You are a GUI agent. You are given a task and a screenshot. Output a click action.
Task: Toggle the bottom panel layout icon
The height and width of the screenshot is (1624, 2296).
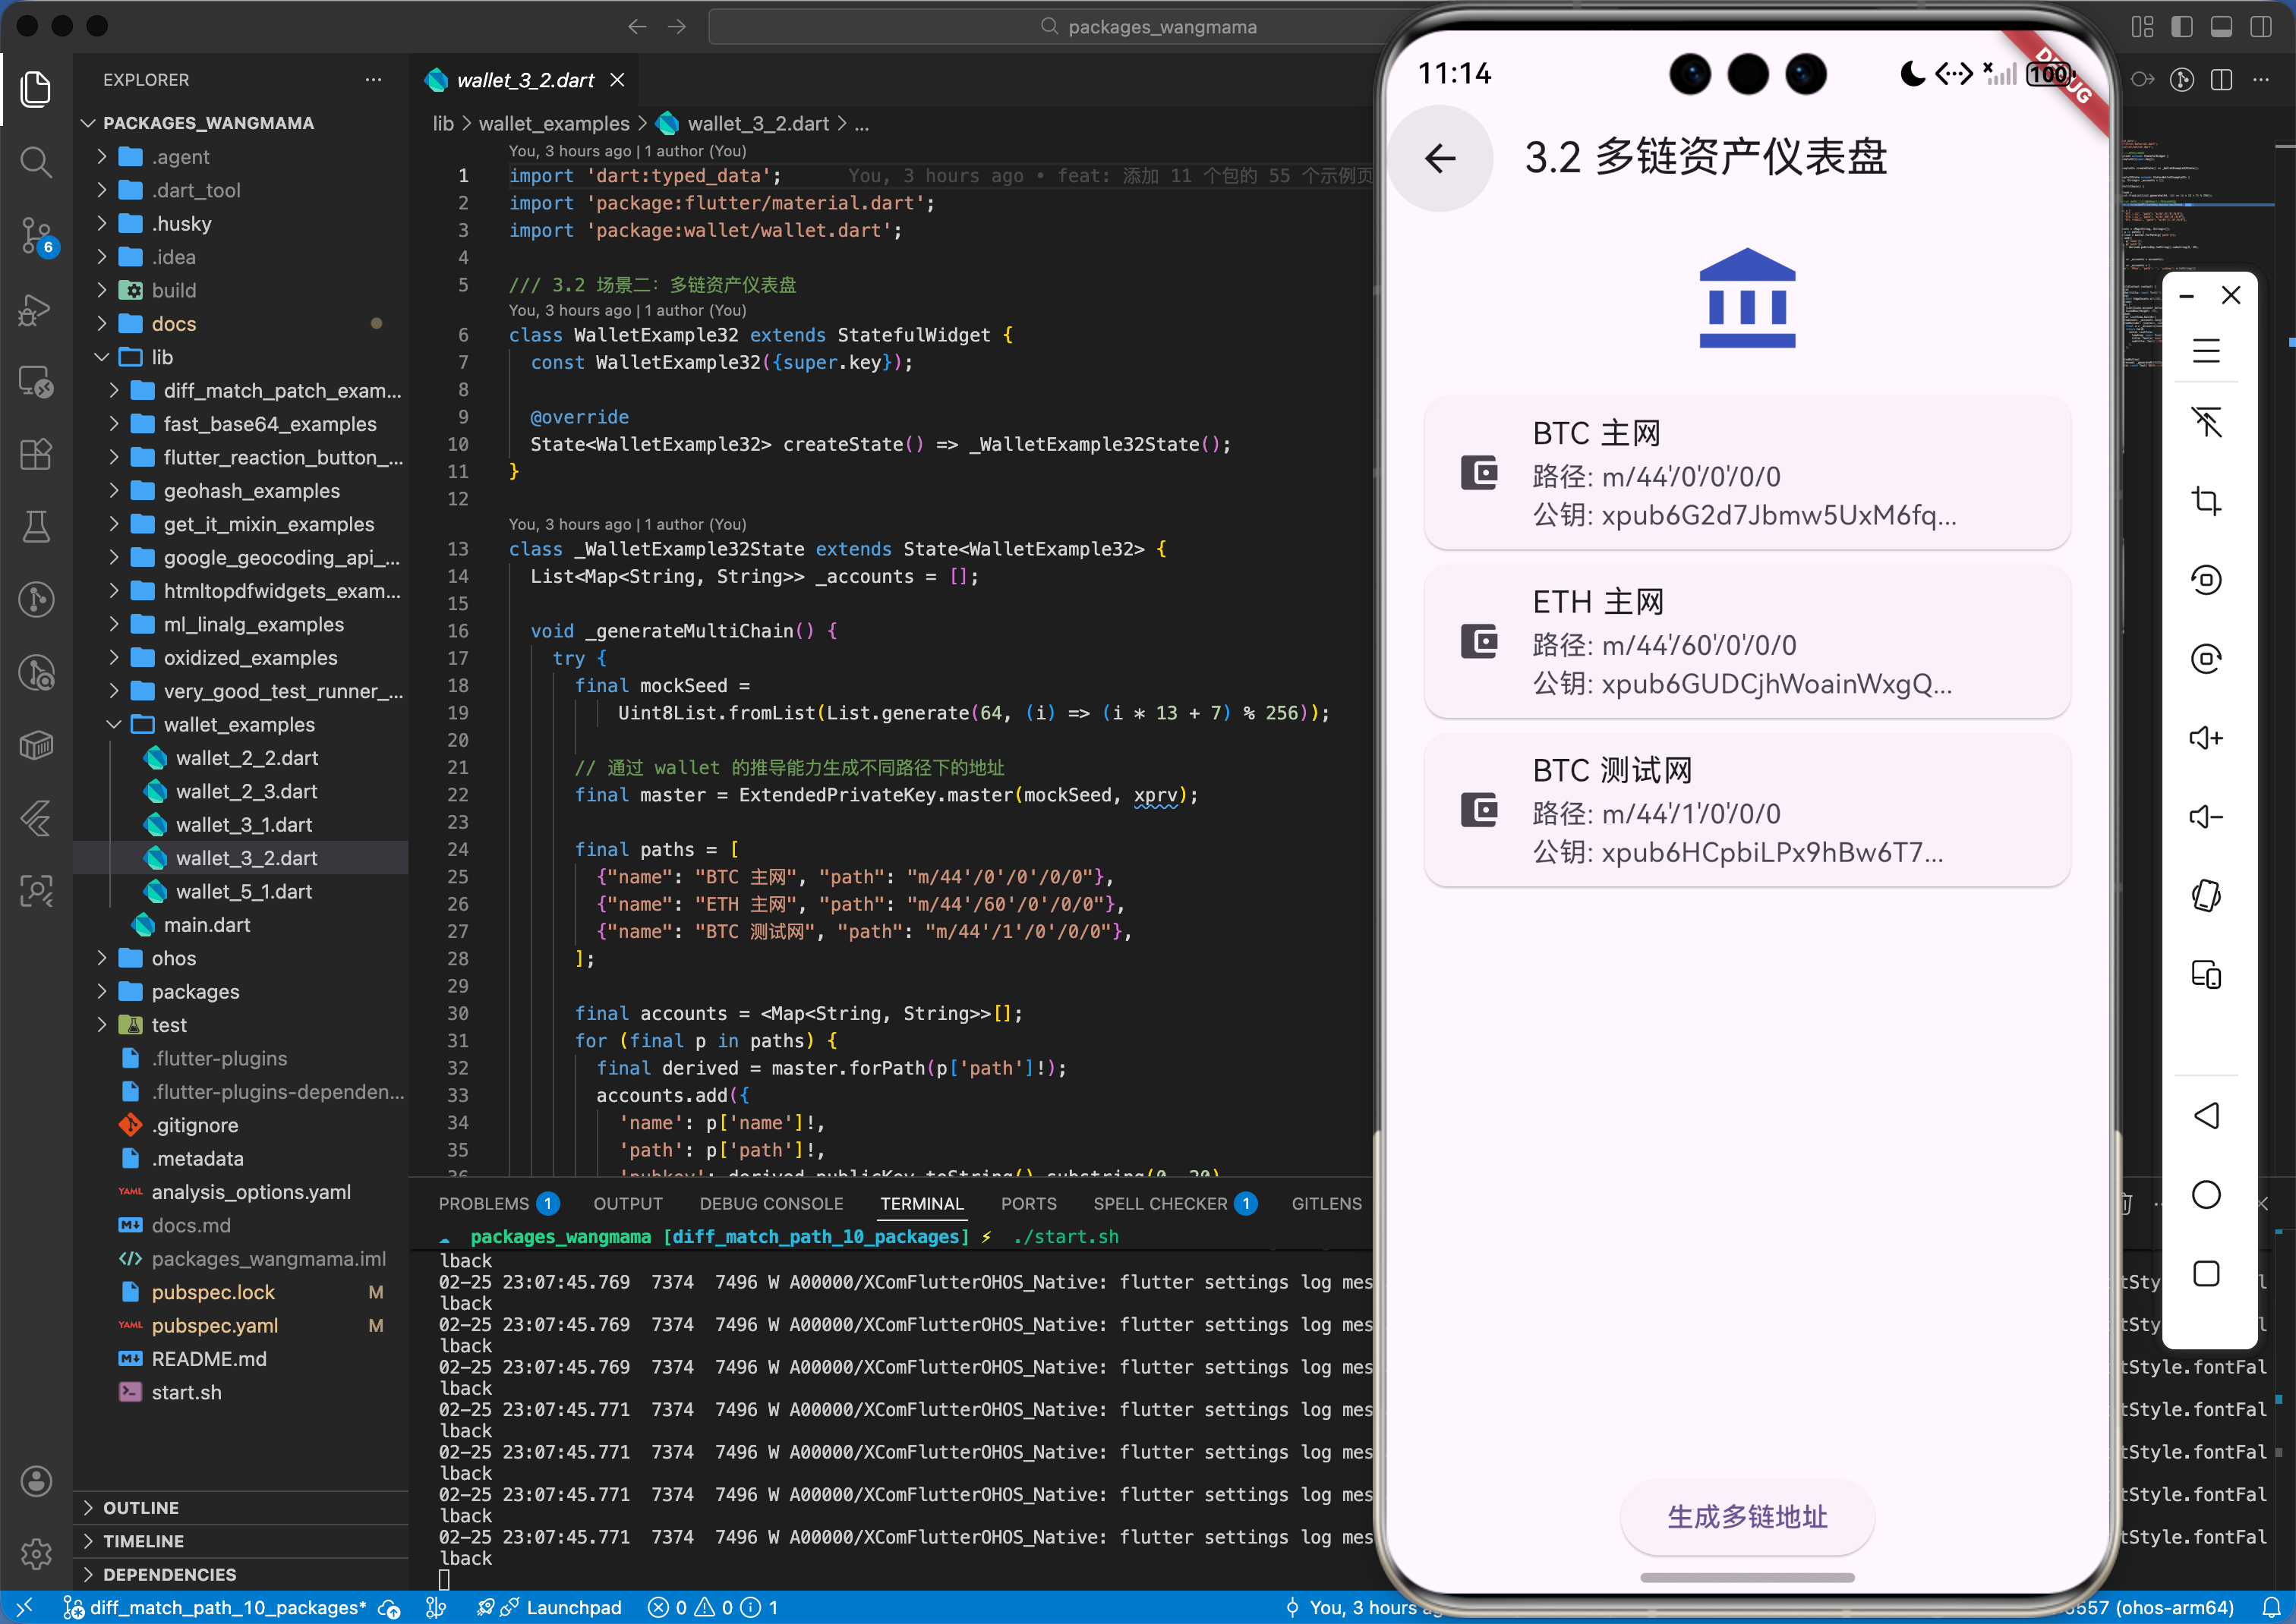(2221, 27)
